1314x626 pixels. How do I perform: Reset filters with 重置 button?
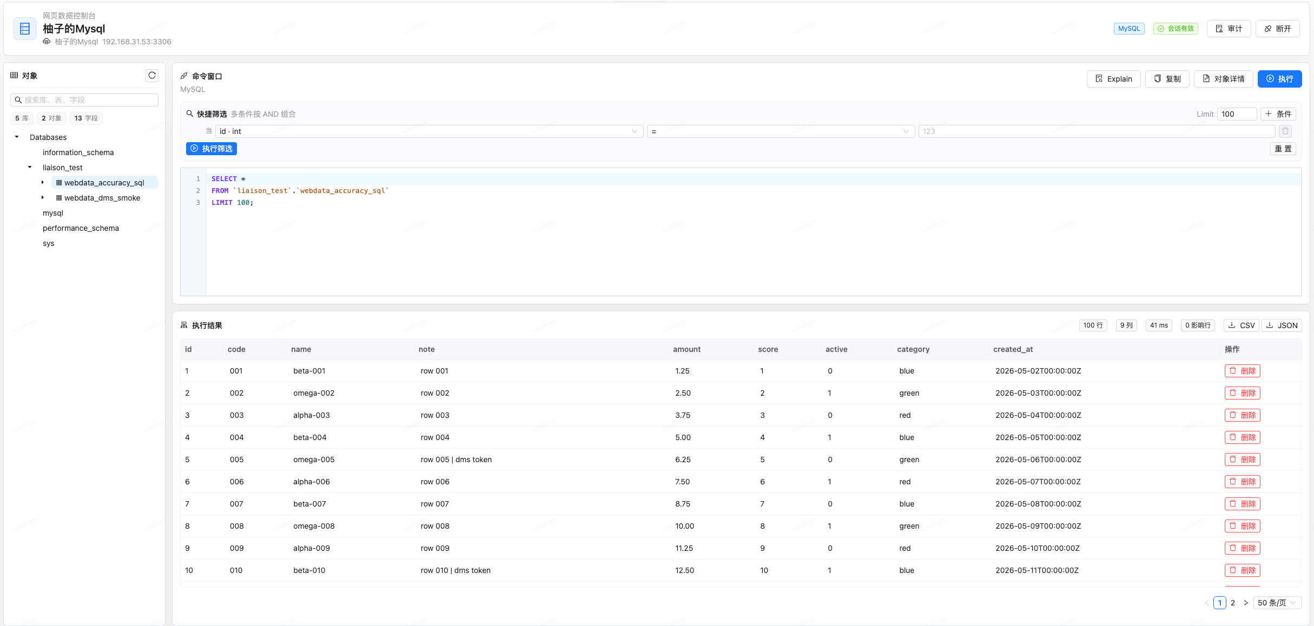[x=1283, y=149]
